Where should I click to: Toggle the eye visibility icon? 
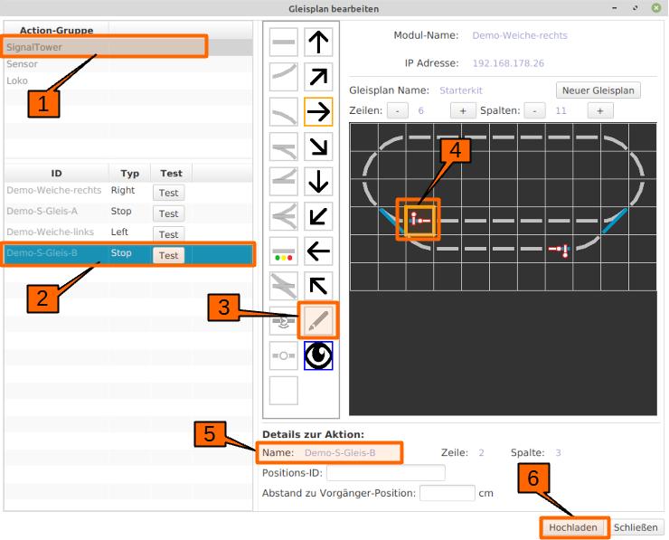(318, 355)
